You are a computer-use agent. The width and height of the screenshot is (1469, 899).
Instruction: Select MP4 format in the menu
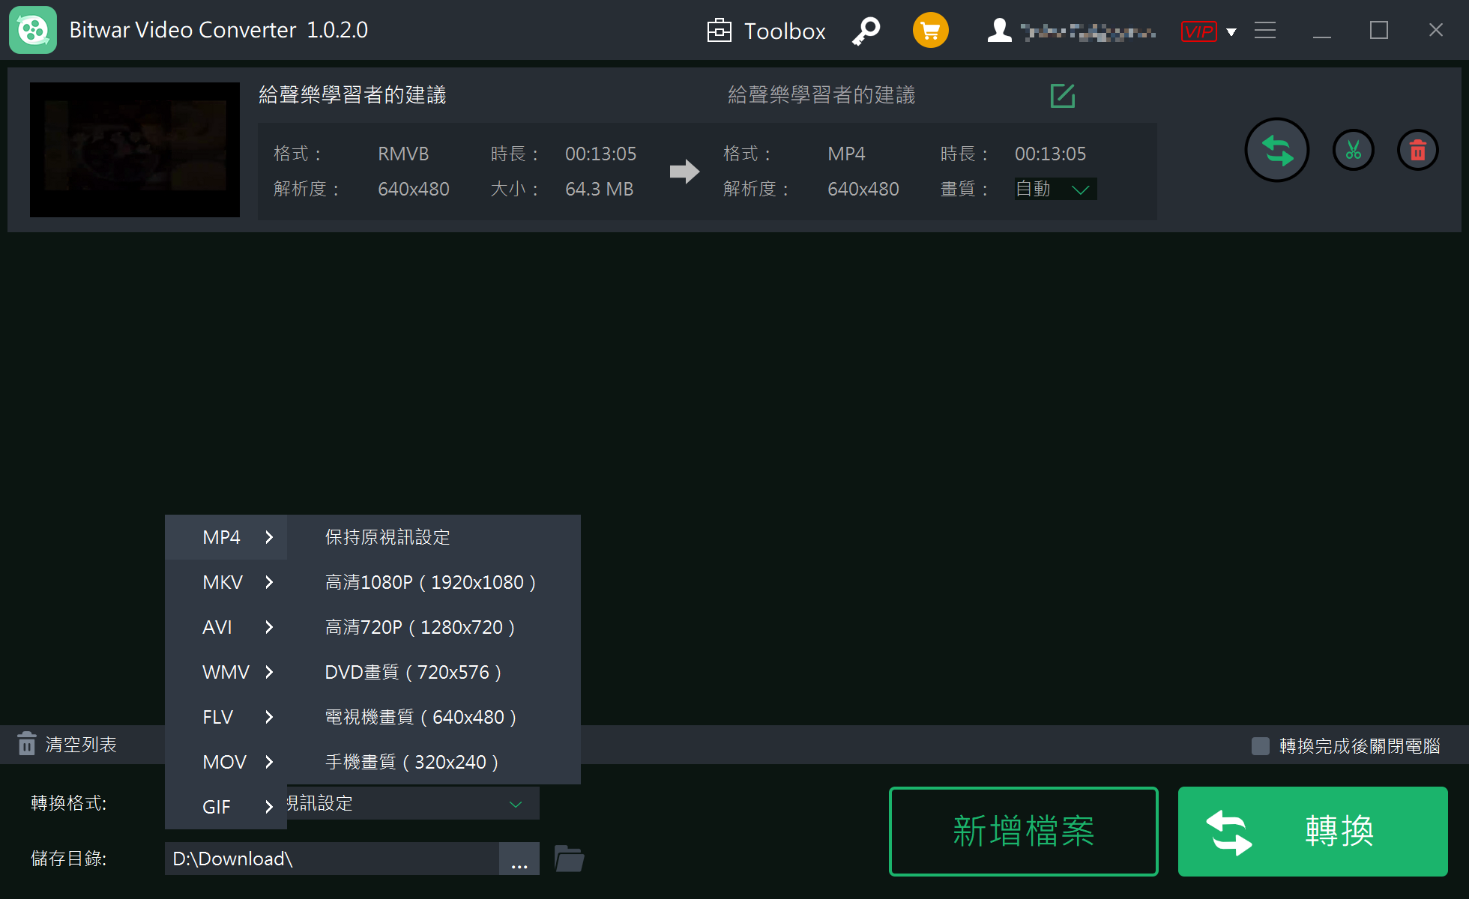pyautogui.click(x=226, y=537)
